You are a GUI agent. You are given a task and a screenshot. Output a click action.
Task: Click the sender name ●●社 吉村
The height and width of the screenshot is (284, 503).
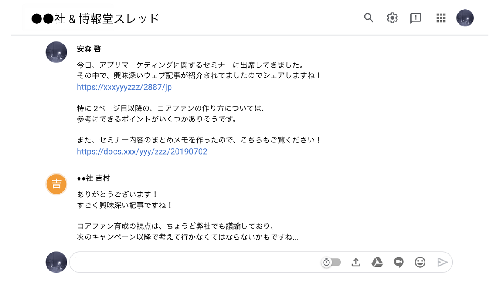(x=93, y=178)
